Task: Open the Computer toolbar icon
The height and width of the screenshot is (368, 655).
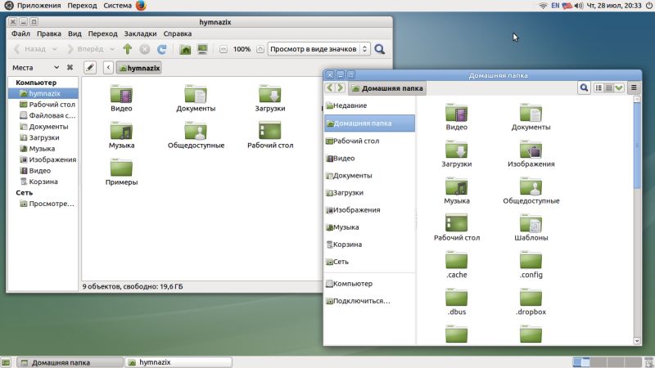Action: (x=202, y=49)
